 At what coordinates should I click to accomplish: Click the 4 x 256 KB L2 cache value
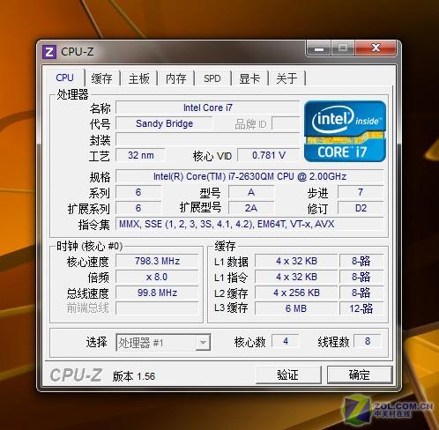(x=296, y=293)
